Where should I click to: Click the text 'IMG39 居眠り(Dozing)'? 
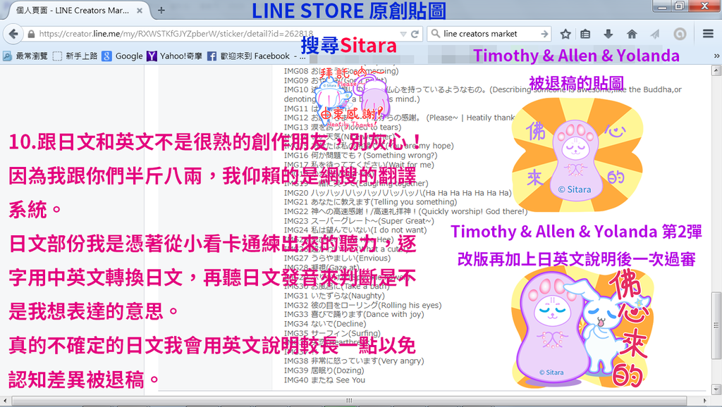pyautogui.click(x=324, y=370)
